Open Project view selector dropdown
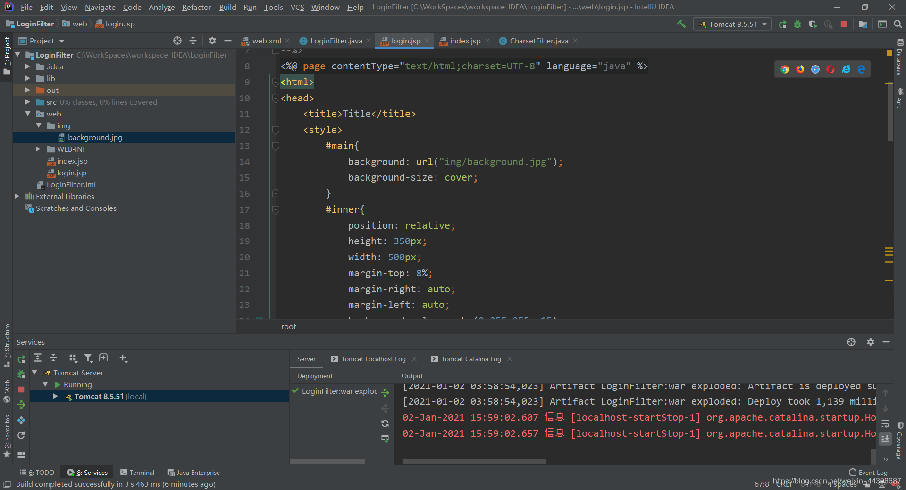This screenshot has width=906, height=490. pyautogui.click(x=42, y=41)
